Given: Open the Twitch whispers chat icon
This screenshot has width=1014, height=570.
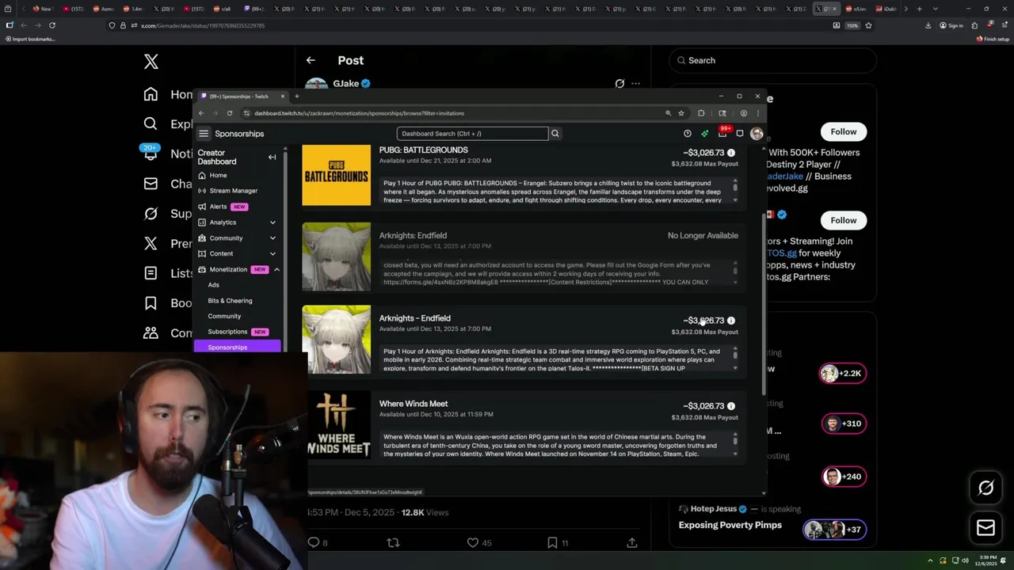Looking at the screenshot, I should coord(740,134).
